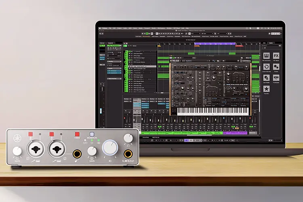Open the VST Effects FX tile
The image size is (303, 202).
[x=276, y=56]
